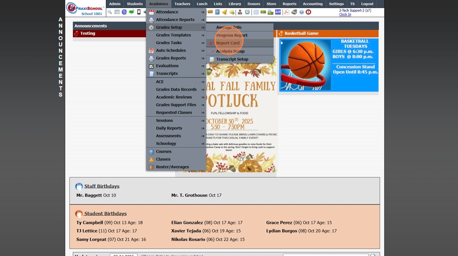Click the note with green arrow icon
The height and width of the screenshot is (256, 458).
pos(232,12)
